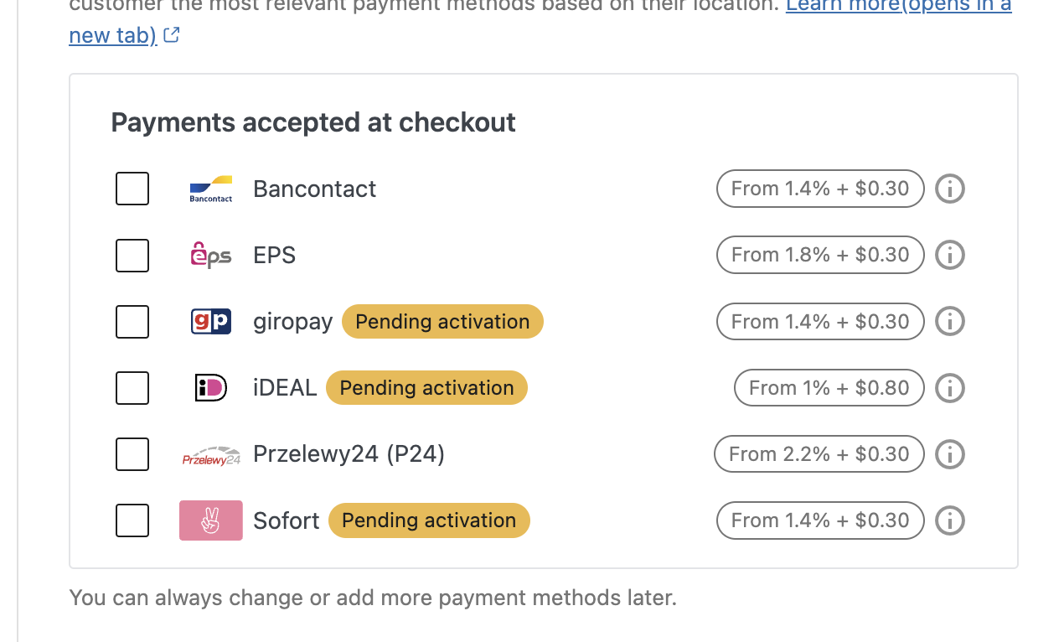
Task: Click the EPS payment method logo
Action: (210, 255)
